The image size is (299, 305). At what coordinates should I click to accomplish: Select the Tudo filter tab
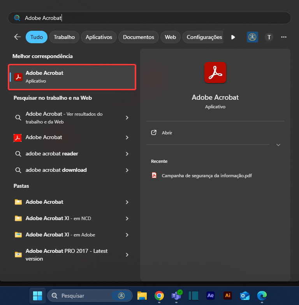click(x=37, y=37)
